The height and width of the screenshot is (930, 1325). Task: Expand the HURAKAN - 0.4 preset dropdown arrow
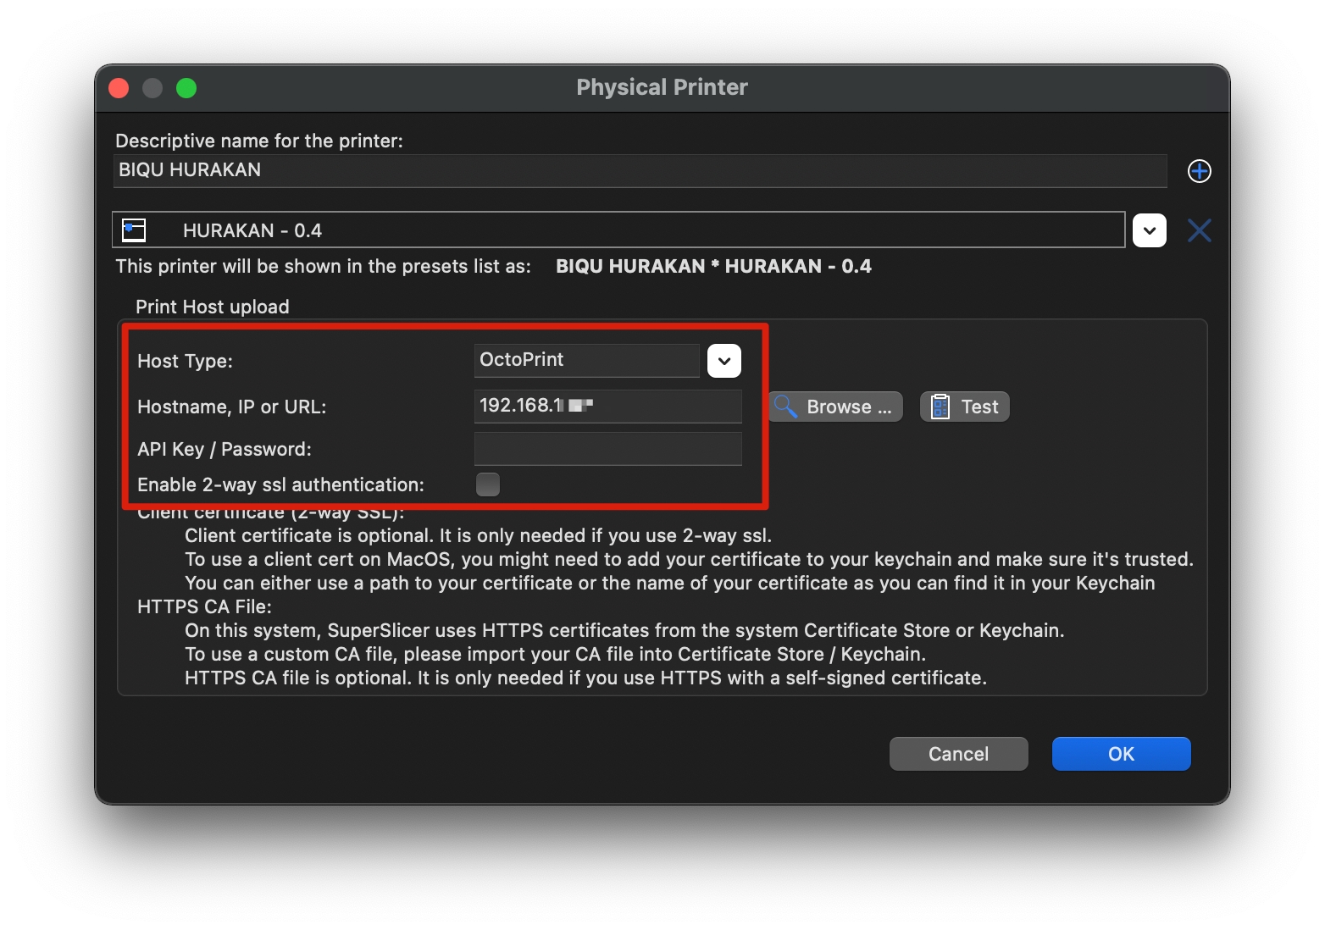1149,230
